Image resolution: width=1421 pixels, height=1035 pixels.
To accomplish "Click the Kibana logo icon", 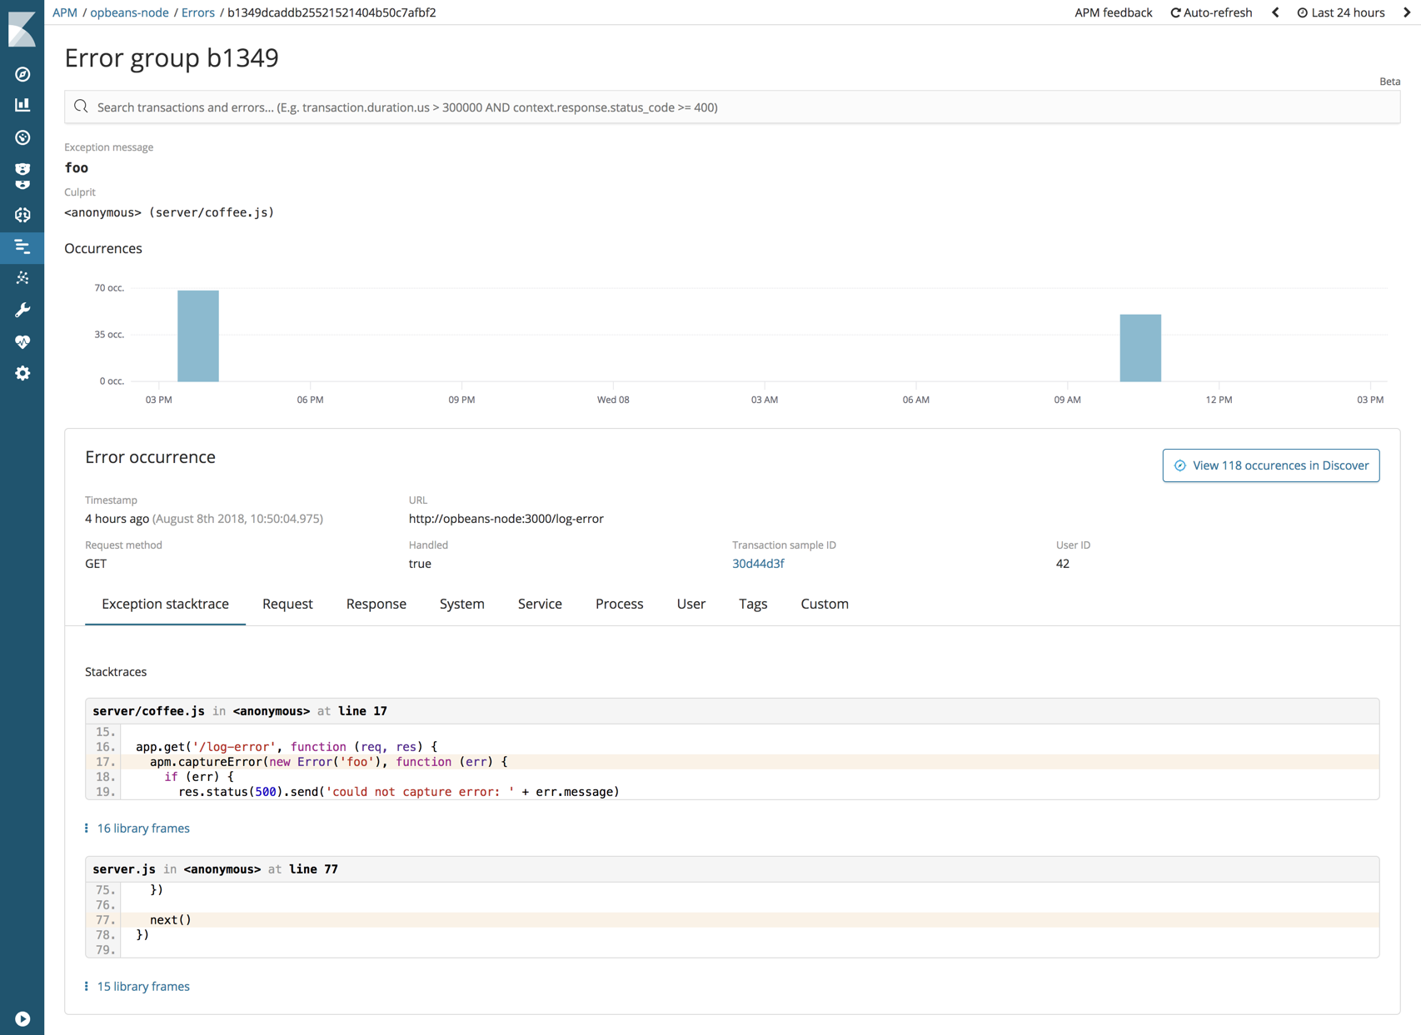I will coord(22,29).
